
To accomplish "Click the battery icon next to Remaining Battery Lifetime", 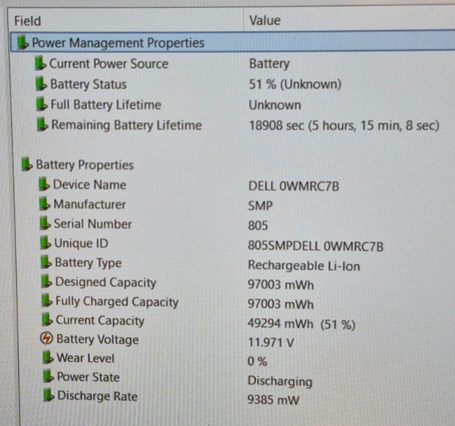I will [x=42, y=124].
